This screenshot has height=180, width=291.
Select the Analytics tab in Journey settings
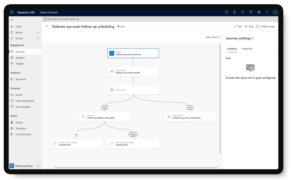tap(232, 49)
